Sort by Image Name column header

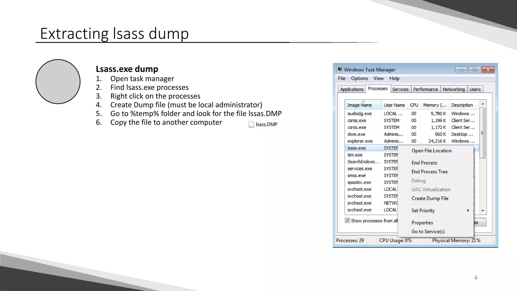coord(363,105)
